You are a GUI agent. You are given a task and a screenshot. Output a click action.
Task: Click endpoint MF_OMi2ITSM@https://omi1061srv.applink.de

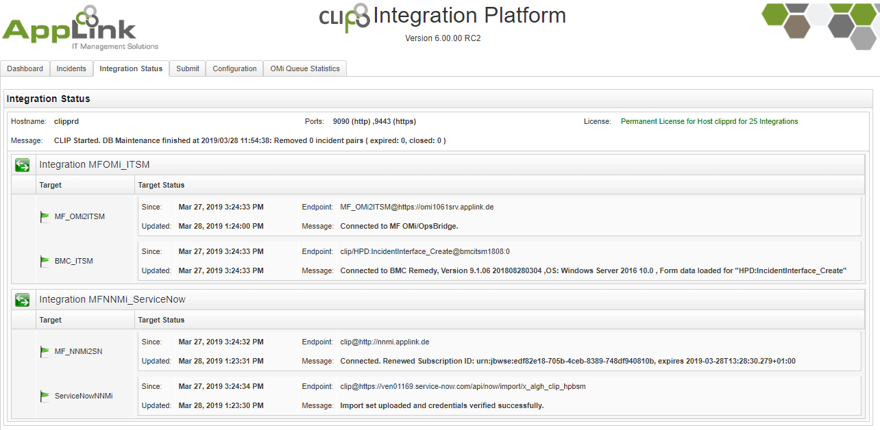417,207
